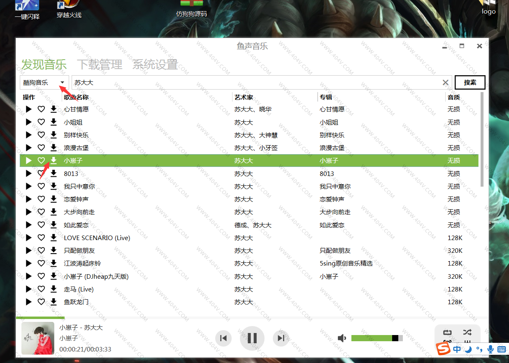Play the song 8013
Screen dimensions: 509x363
(x=28, y=173)
